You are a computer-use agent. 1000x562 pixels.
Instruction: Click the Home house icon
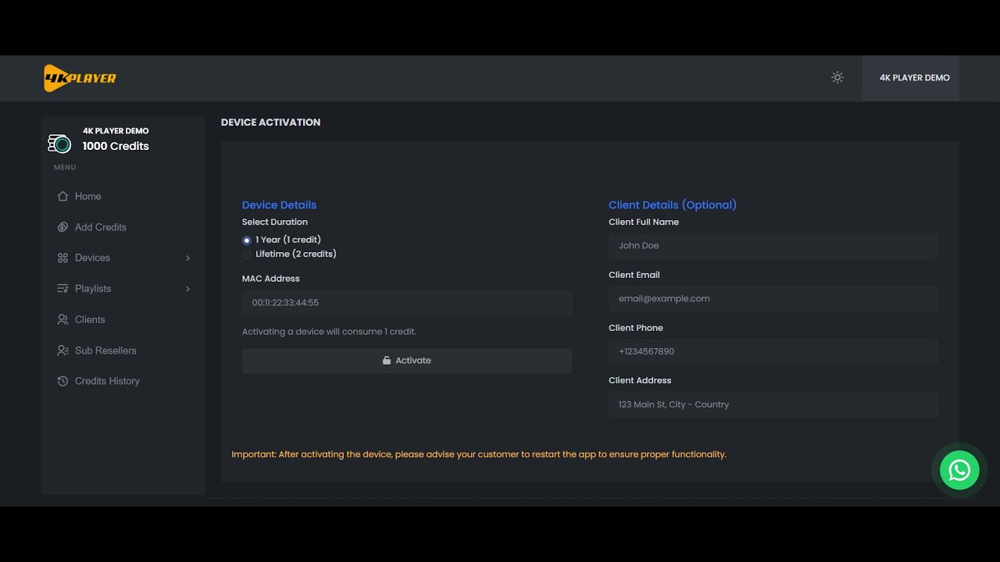point(62,197)
